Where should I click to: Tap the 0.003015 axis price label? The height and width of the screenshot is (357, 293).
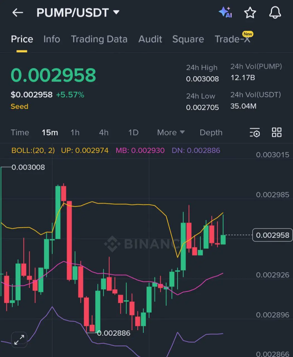[273, 155]
